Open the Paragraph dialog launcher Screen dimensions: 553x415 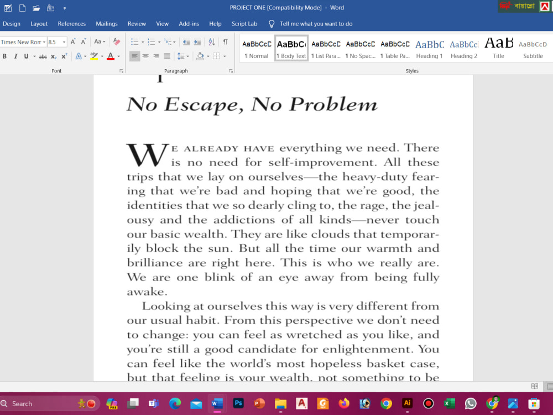pos(231,71)
